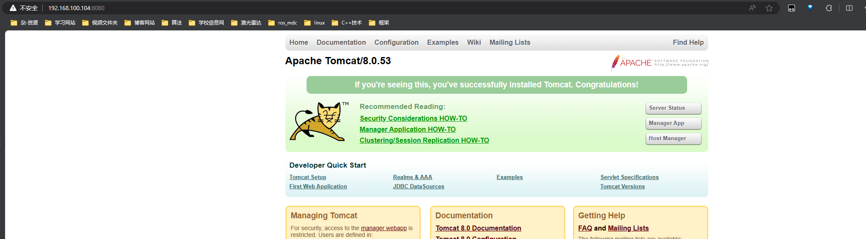This screenshot has height=239, width=866.
Task: Open the Servlet Specifications link
Action: 629,177
